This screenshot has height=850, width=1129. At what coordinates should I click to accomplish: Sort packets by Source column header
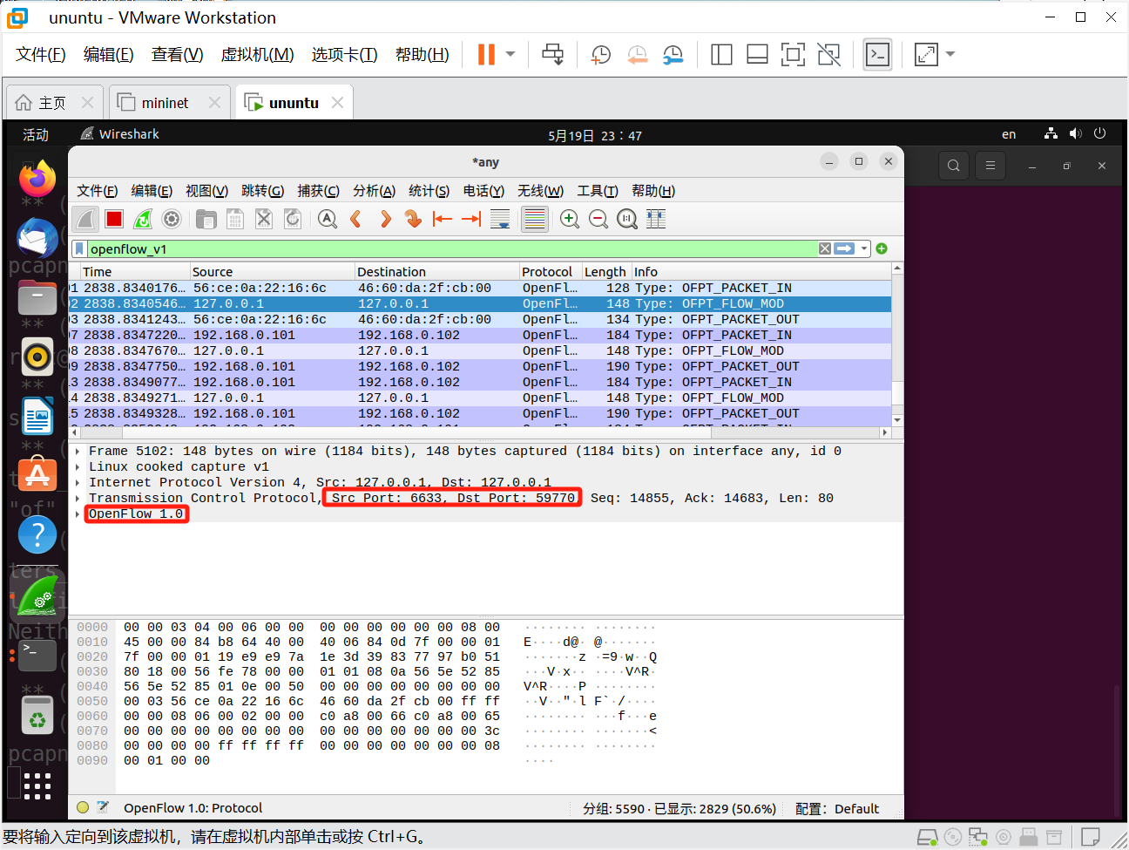(x=272, y=272)
